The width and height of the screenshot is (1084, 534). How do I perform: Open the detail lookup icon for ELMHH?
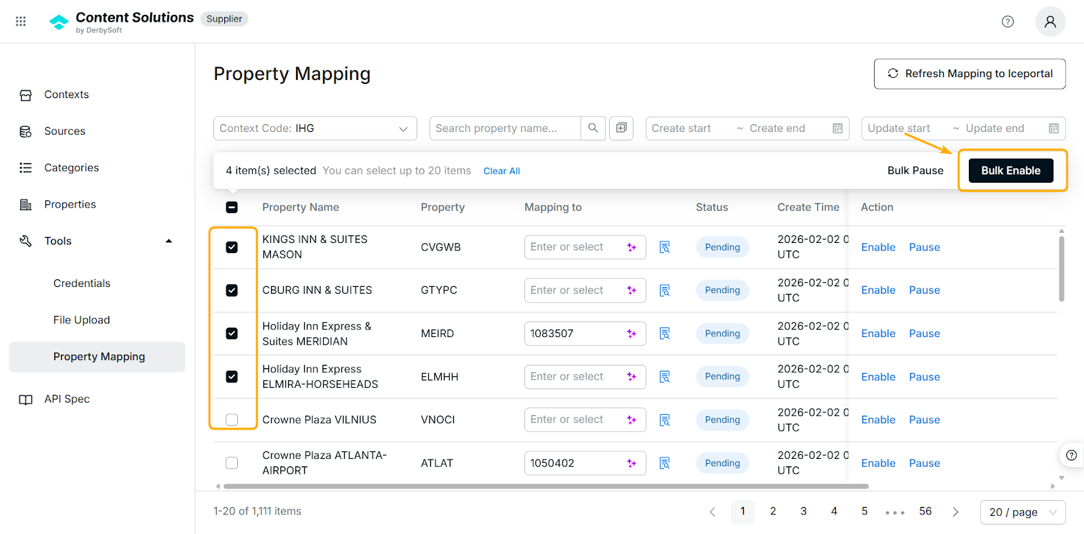(x=665, y=376)
